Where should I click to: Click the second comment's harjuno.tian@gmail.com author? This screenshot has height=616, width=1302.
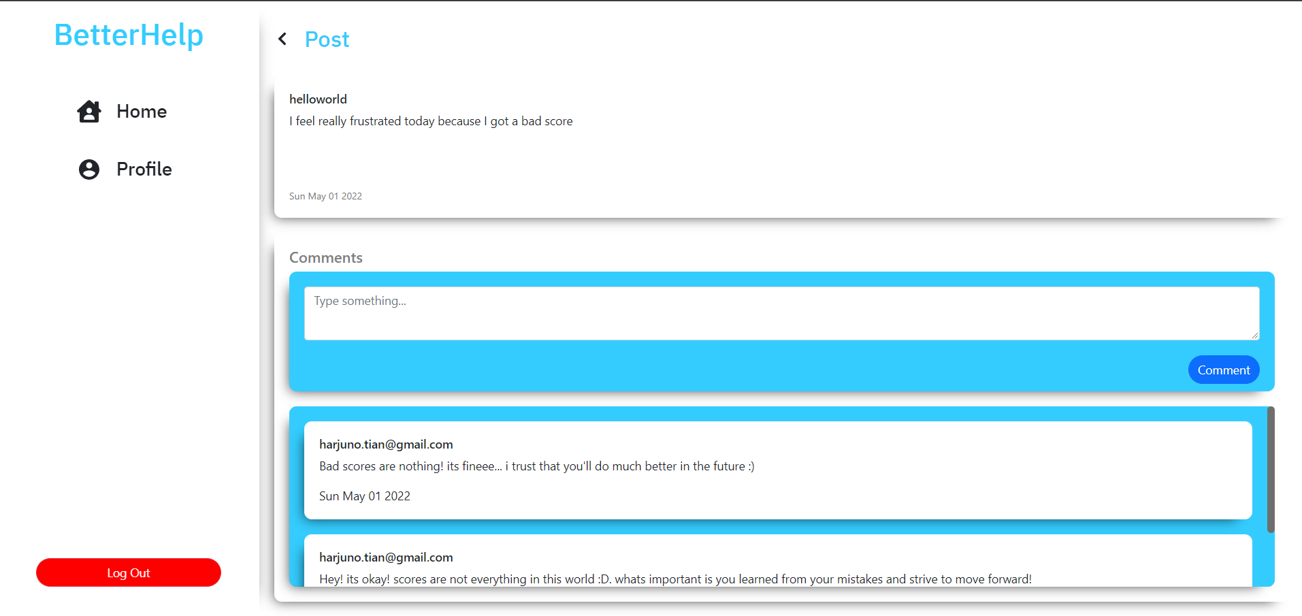(386, 557)
